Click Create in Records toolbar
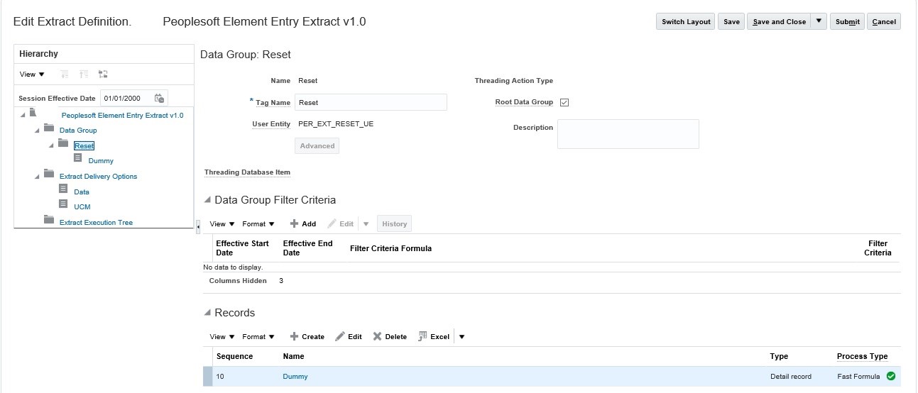This screenshot has height=393, width=918. [x=307, y=337]
